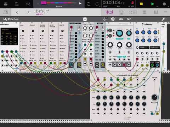The image size is (170, 127).
Task: Click the green Out L jack on Stairway
Action: 152,65
